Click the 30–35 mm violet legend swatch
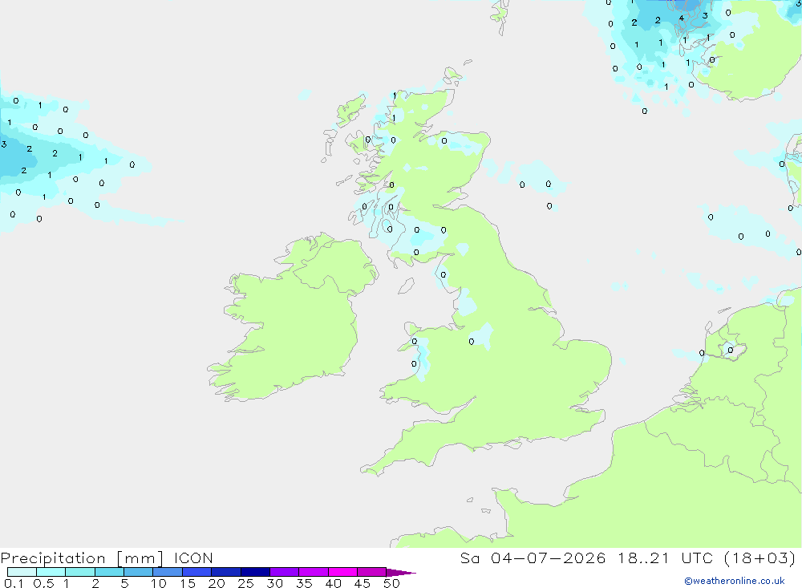This screenshot has height=588, width=802. 284,572
